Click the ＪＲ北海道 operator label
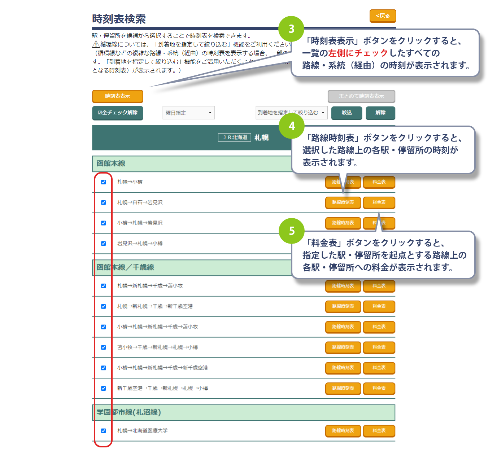488x451 pixels. pos(235,137)
